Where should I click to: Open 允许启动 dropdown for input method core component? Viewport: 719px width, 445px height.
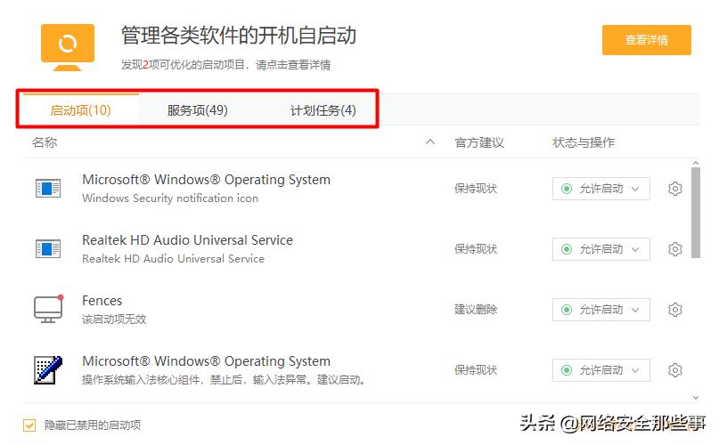point(601,370)
